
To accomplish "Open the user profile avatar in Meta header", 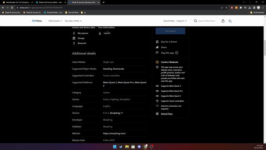I will 230,21.
